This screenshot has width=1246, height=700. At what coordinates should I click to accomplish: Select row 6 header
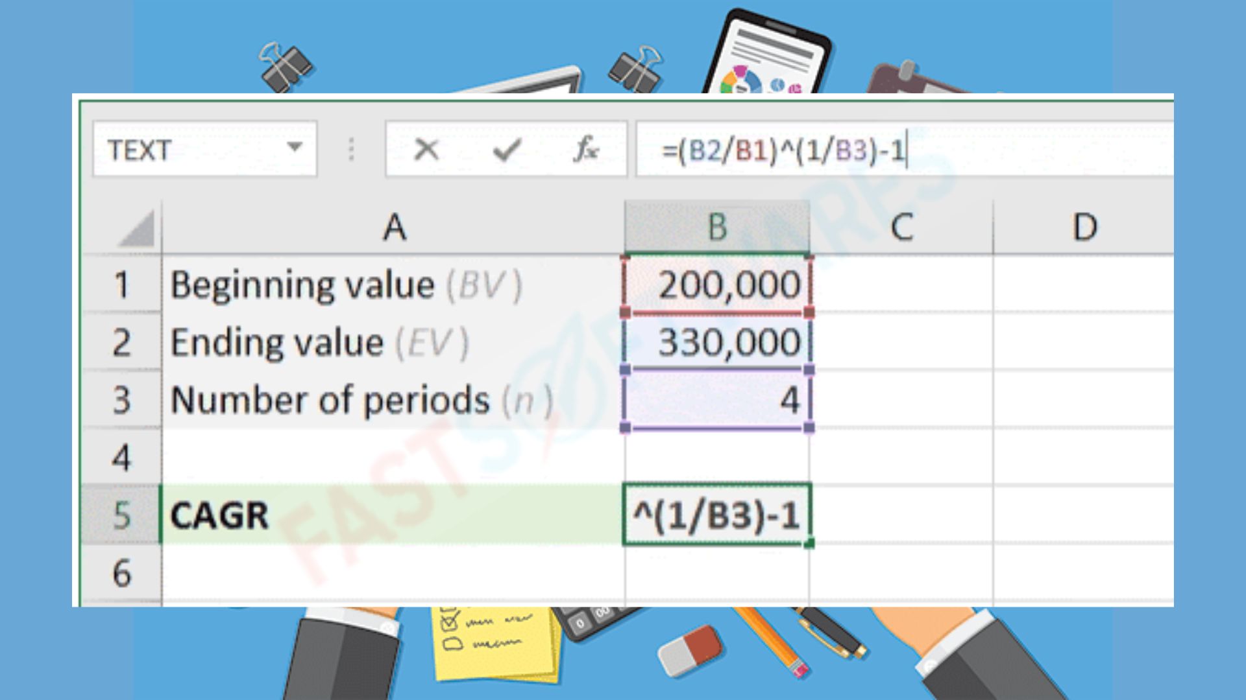tap(121, 573)
